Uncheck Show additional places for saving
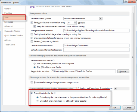 pyautogui.click(x=32, y=38)
